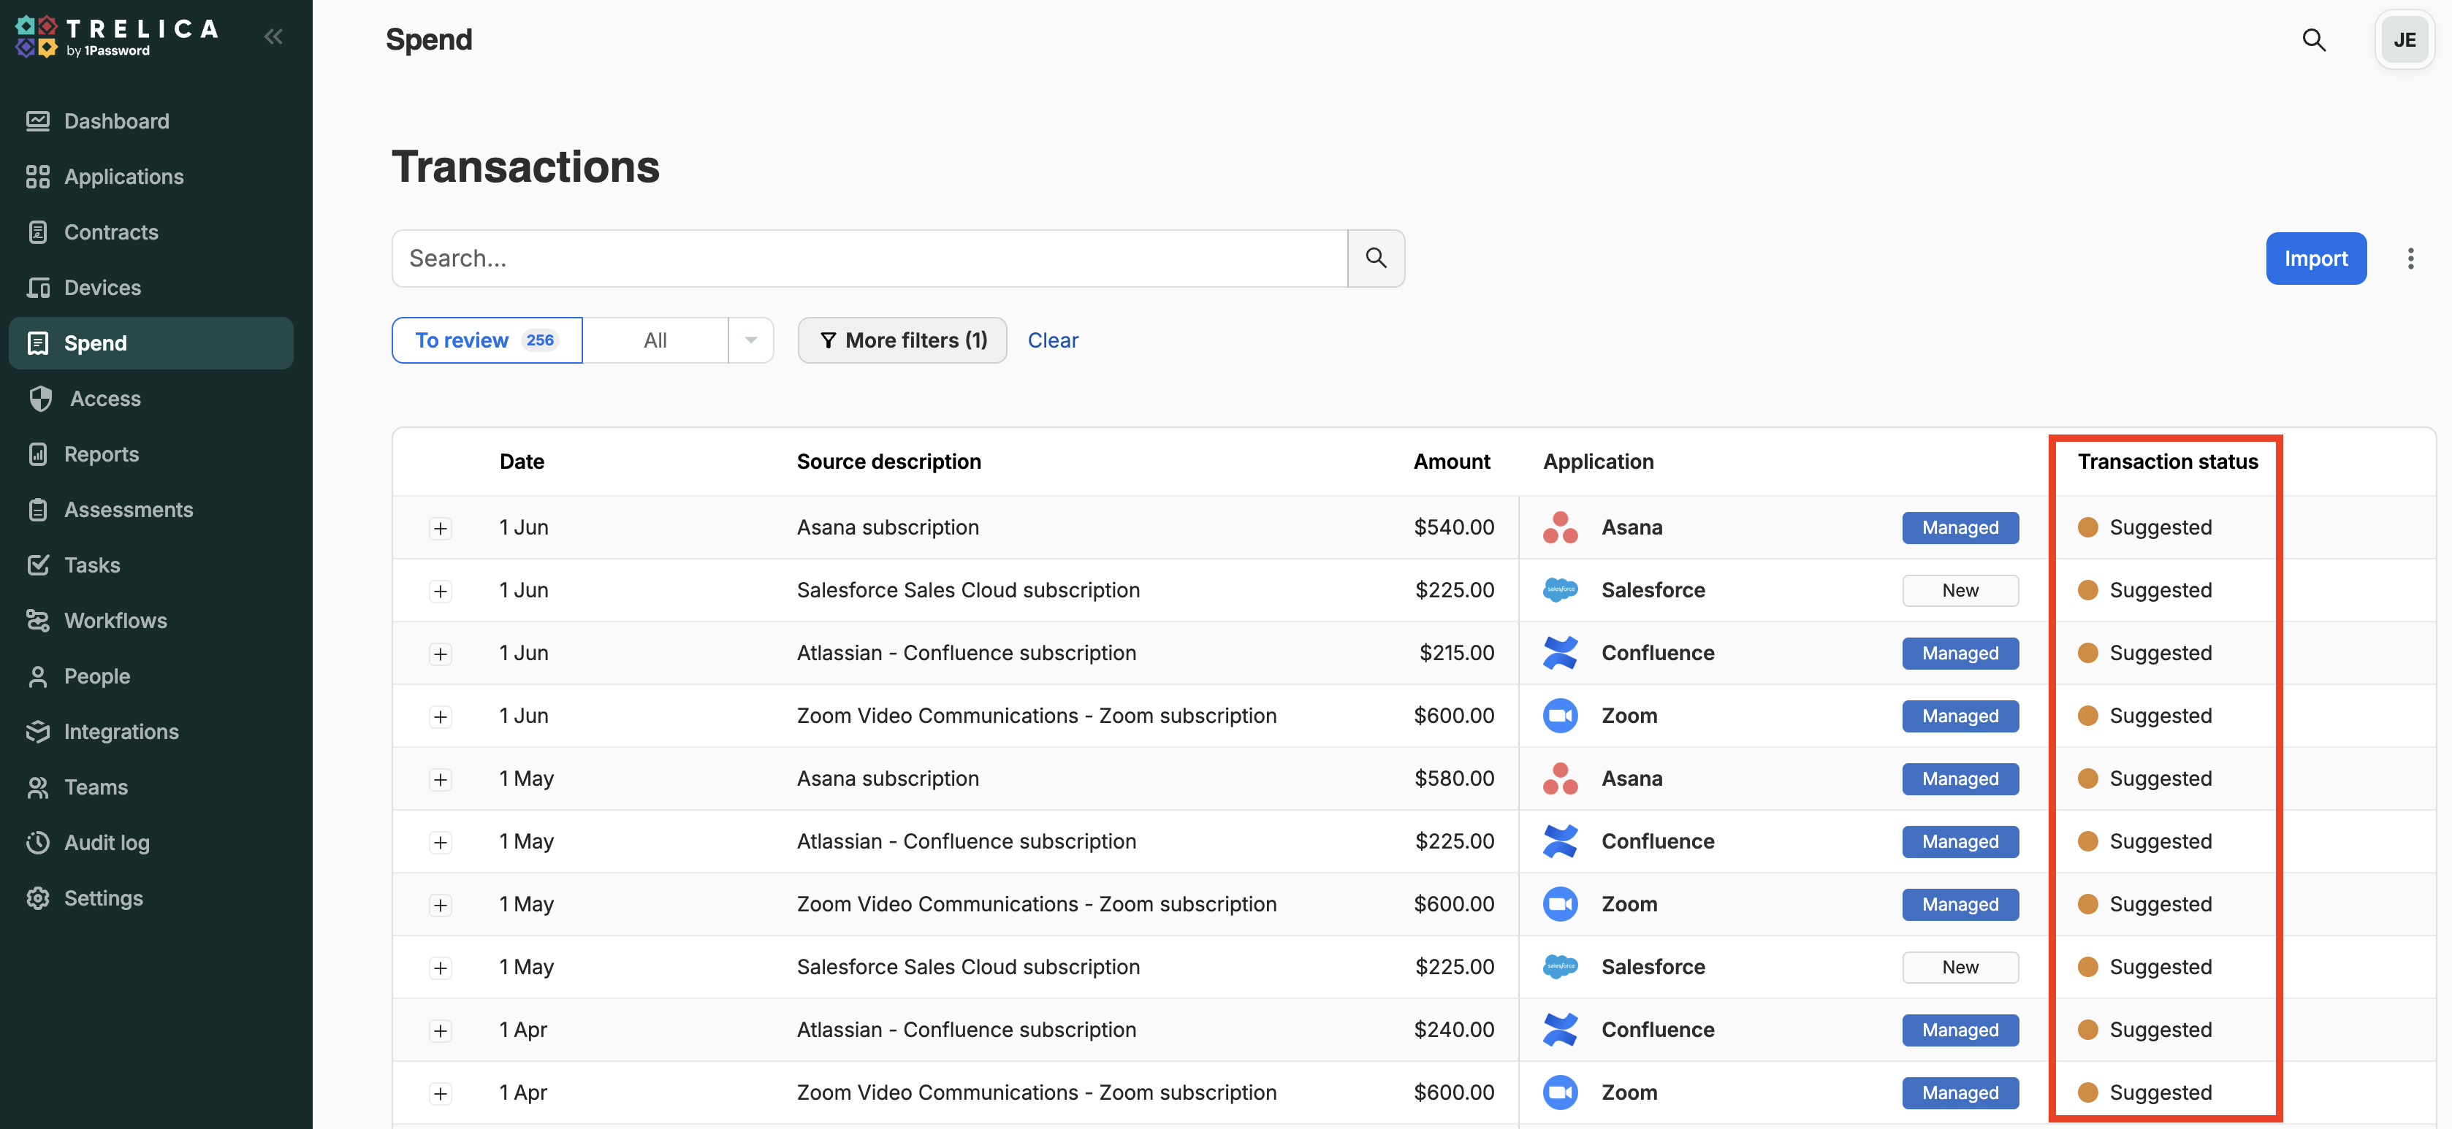
Task: Expand the 1 Jun Salesforce Sales Cloud row
Action: (440, 592)
